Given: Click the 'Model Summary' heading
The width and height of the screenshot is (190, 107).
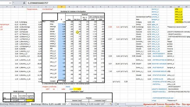Looking at the screenshot, I should (18, 91).
